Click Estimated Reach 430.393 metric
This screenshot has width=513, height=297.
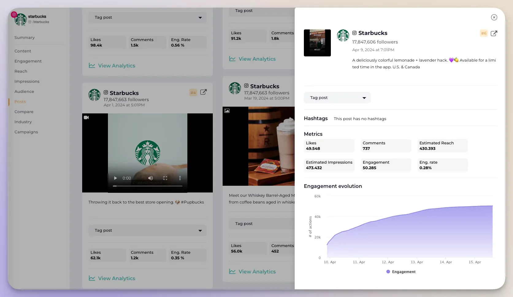click(x=442, y=146)
